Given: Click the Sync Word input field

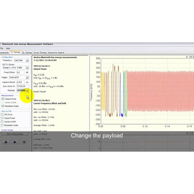Looking at the screenshot, I should pyautogui.click(x=22, y=86).
